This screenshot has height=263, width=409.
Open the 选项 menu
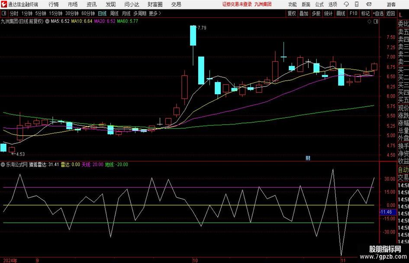click(x=332, y=4)
